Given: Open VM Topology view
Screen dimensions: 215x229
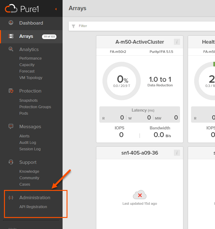Looking at the screenshot, I should (31, 78).
